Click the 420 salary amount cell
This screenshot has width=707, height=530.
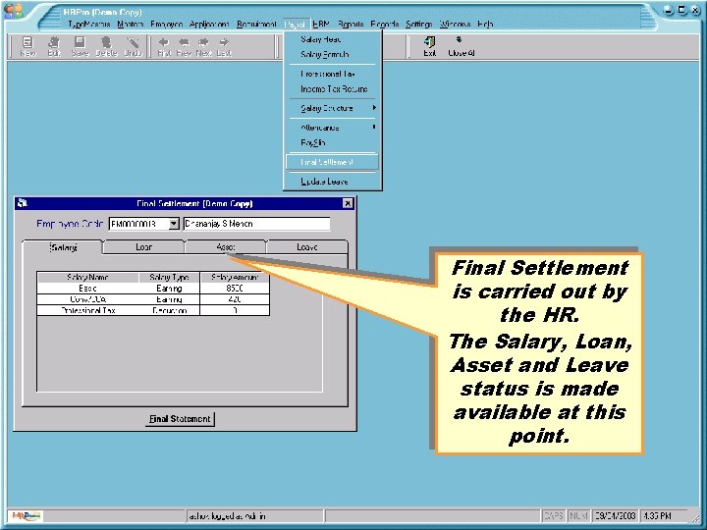tap(235, 299)
